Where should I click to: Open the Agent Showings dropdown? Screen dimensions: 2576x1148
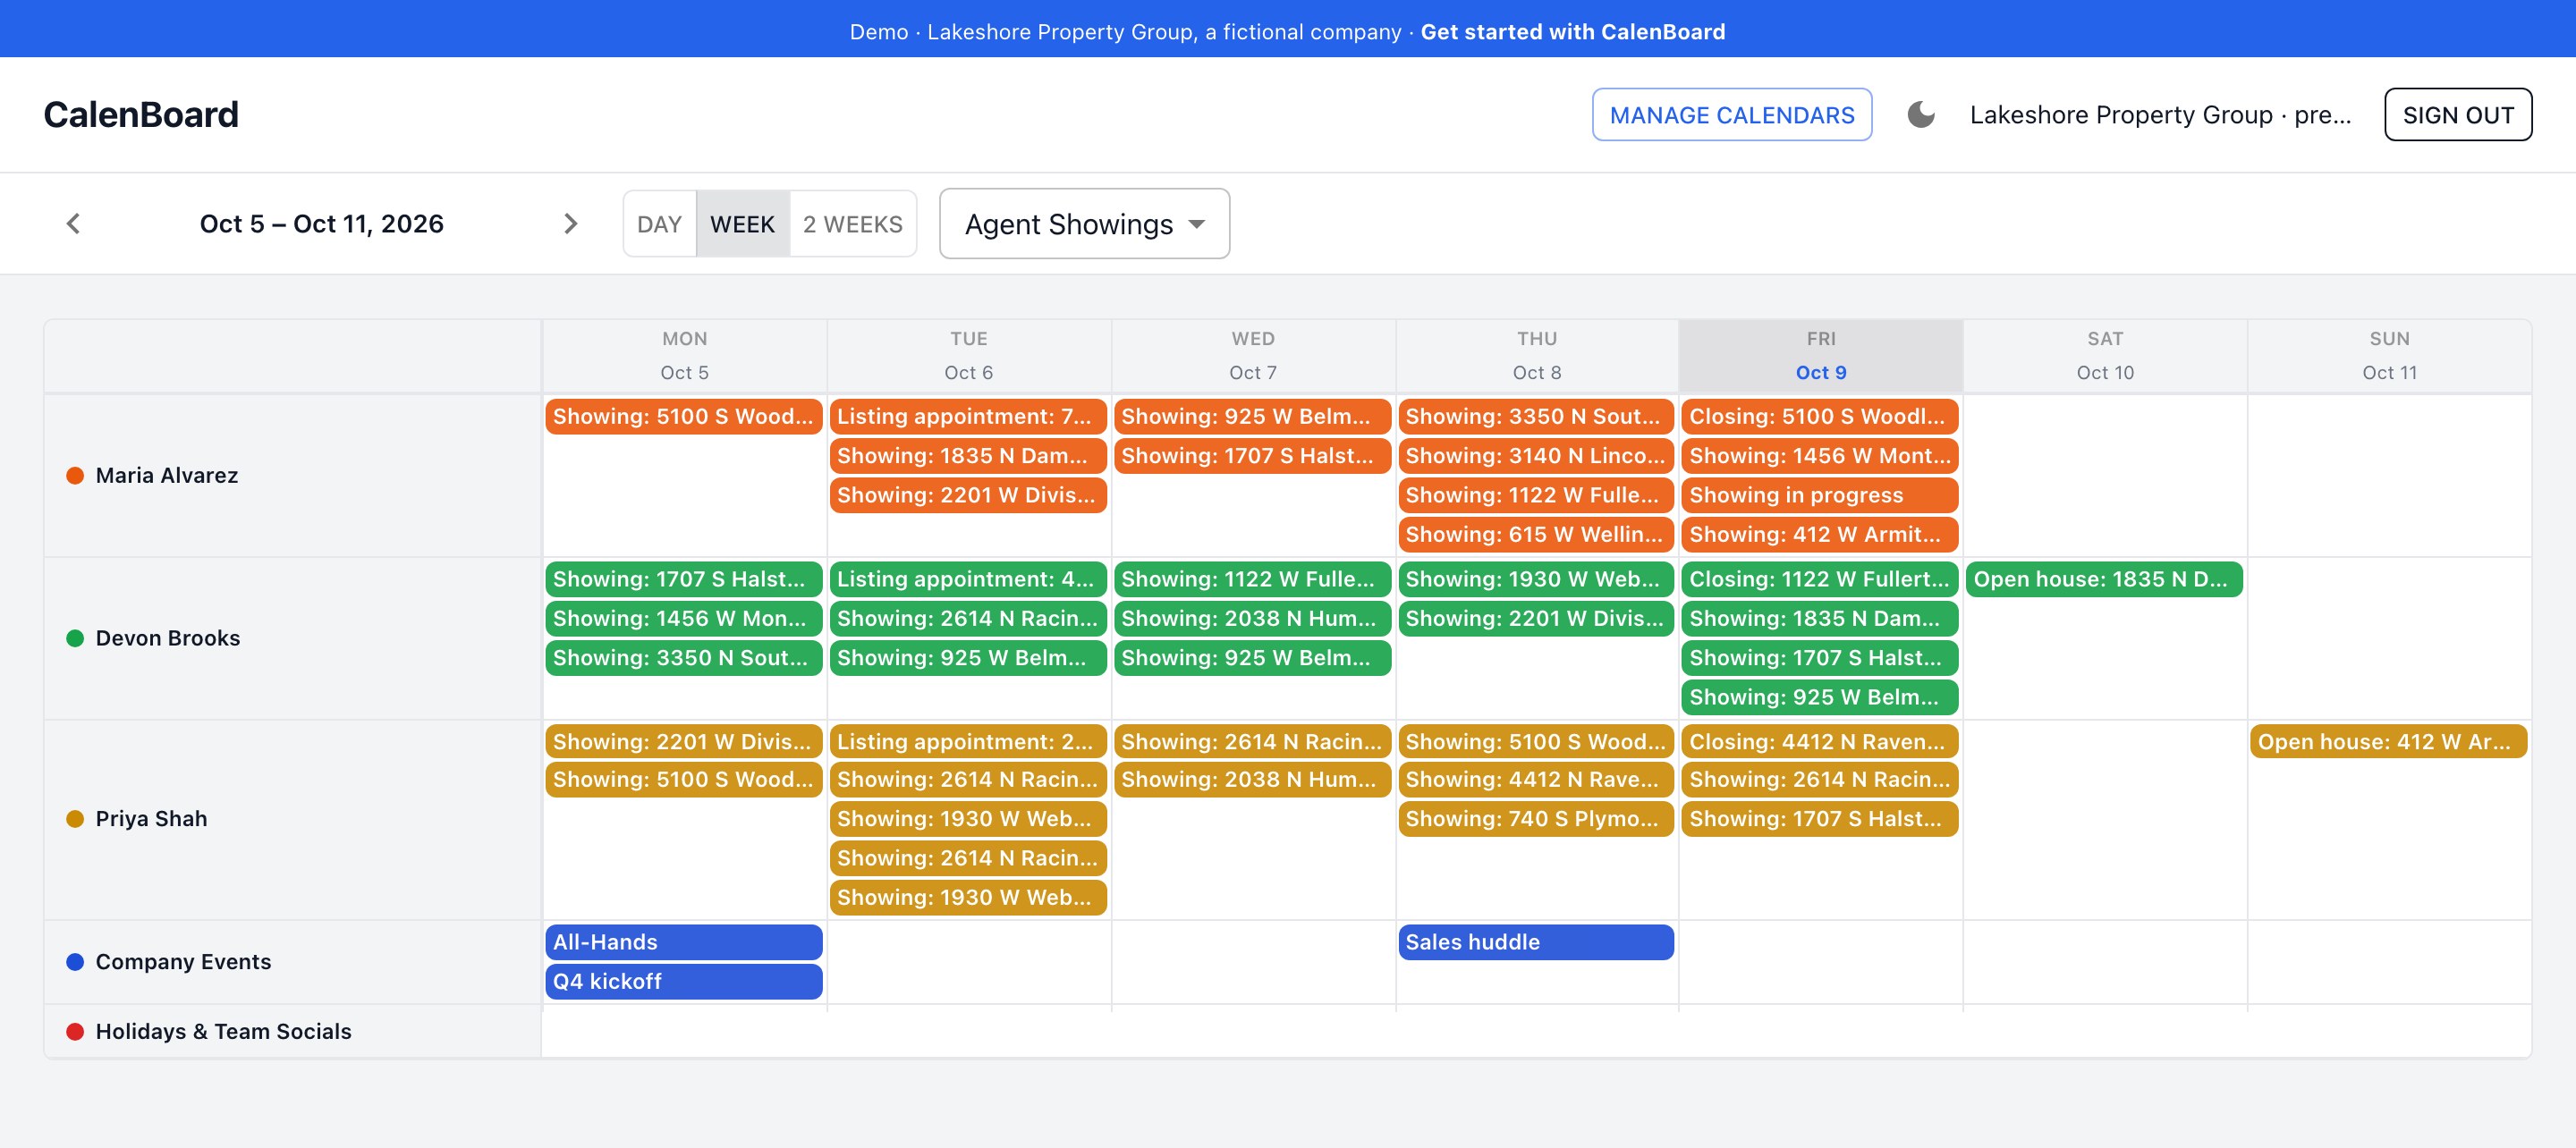pos(1084,224)
